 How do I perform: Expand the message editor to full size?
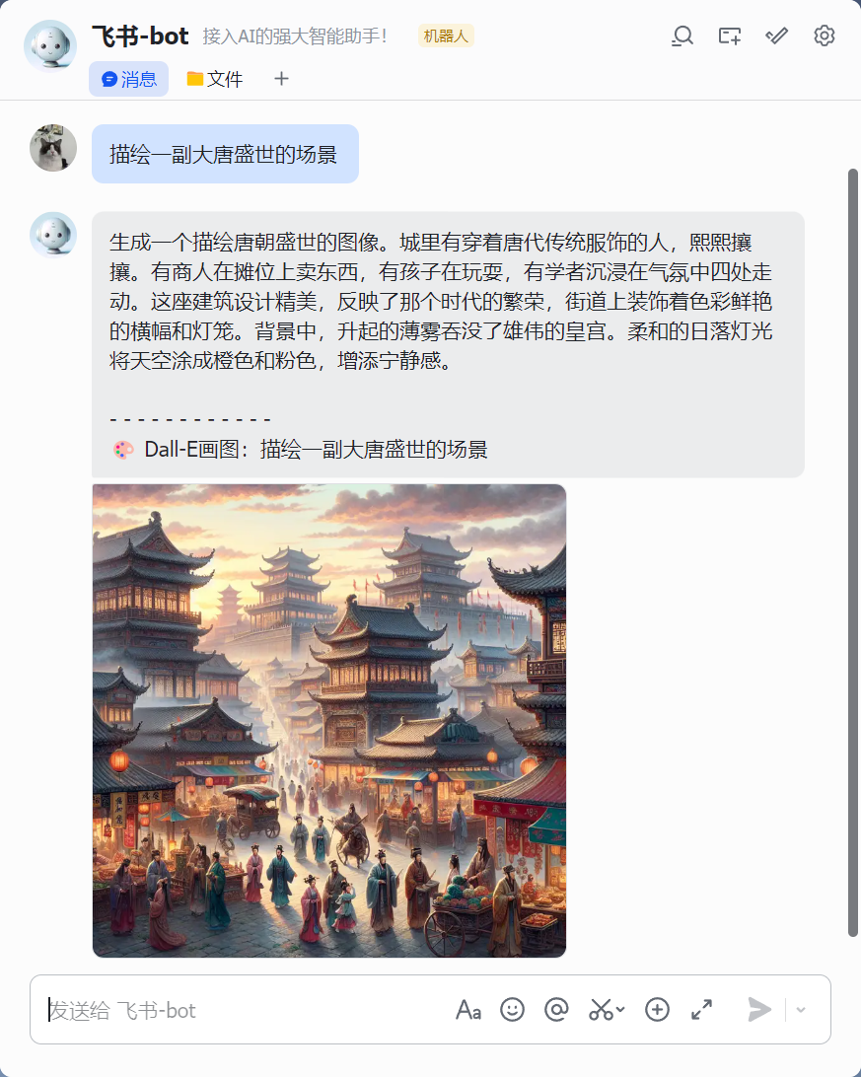point(701,1010)
